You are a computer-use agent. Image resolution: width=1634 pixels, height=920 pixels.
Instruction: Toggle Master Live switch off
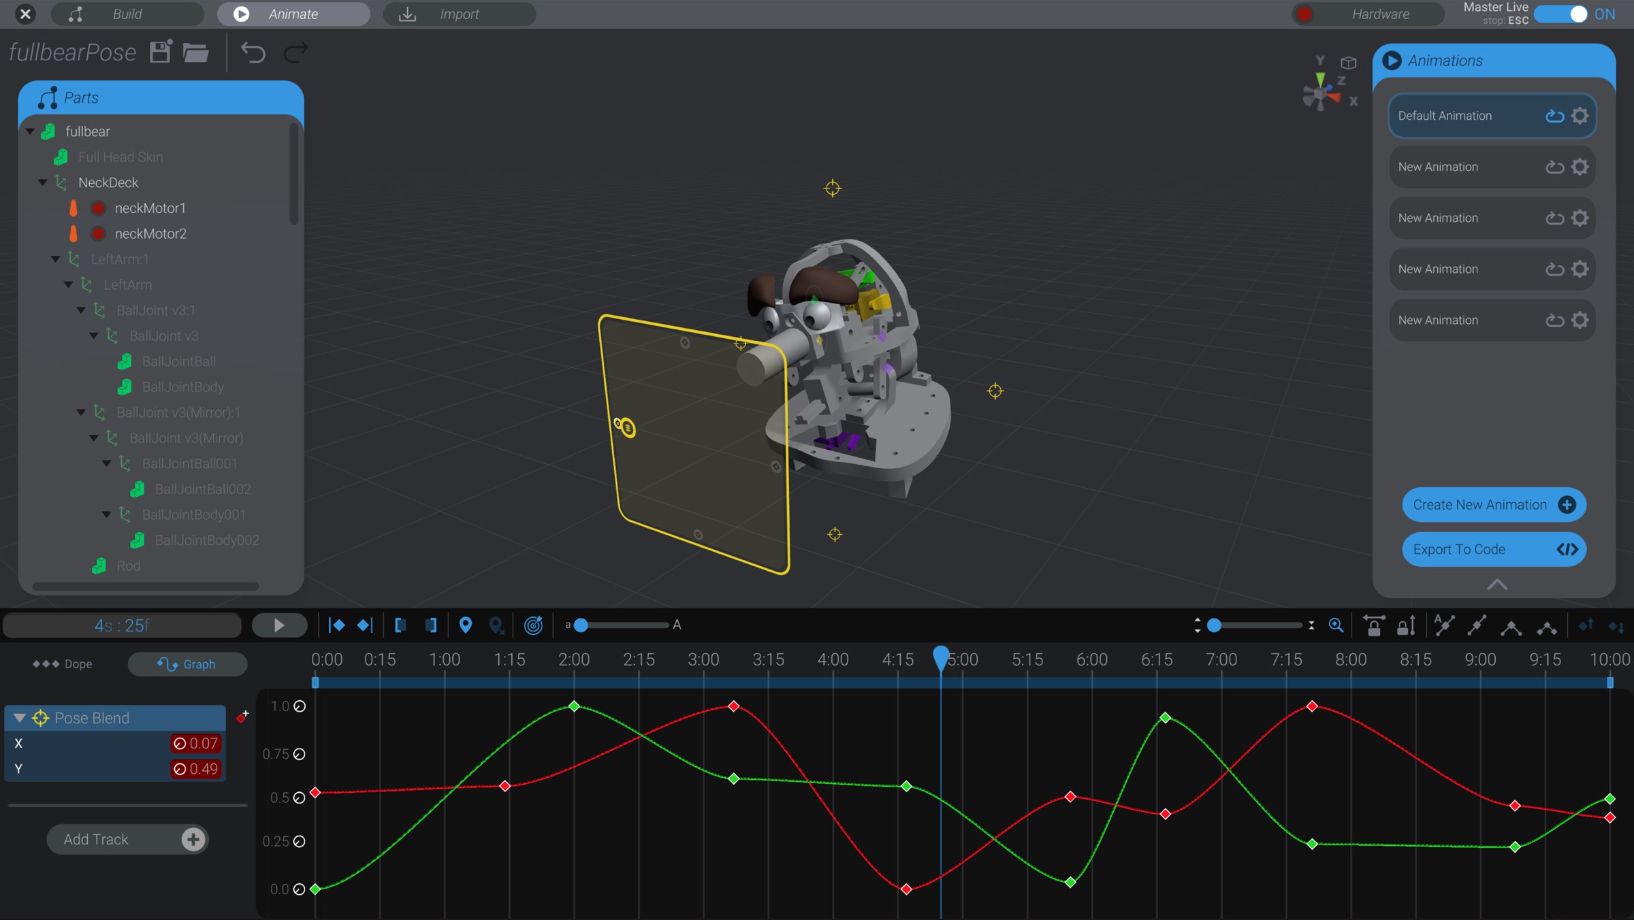pyautogui.click(x=1562, y=13)
